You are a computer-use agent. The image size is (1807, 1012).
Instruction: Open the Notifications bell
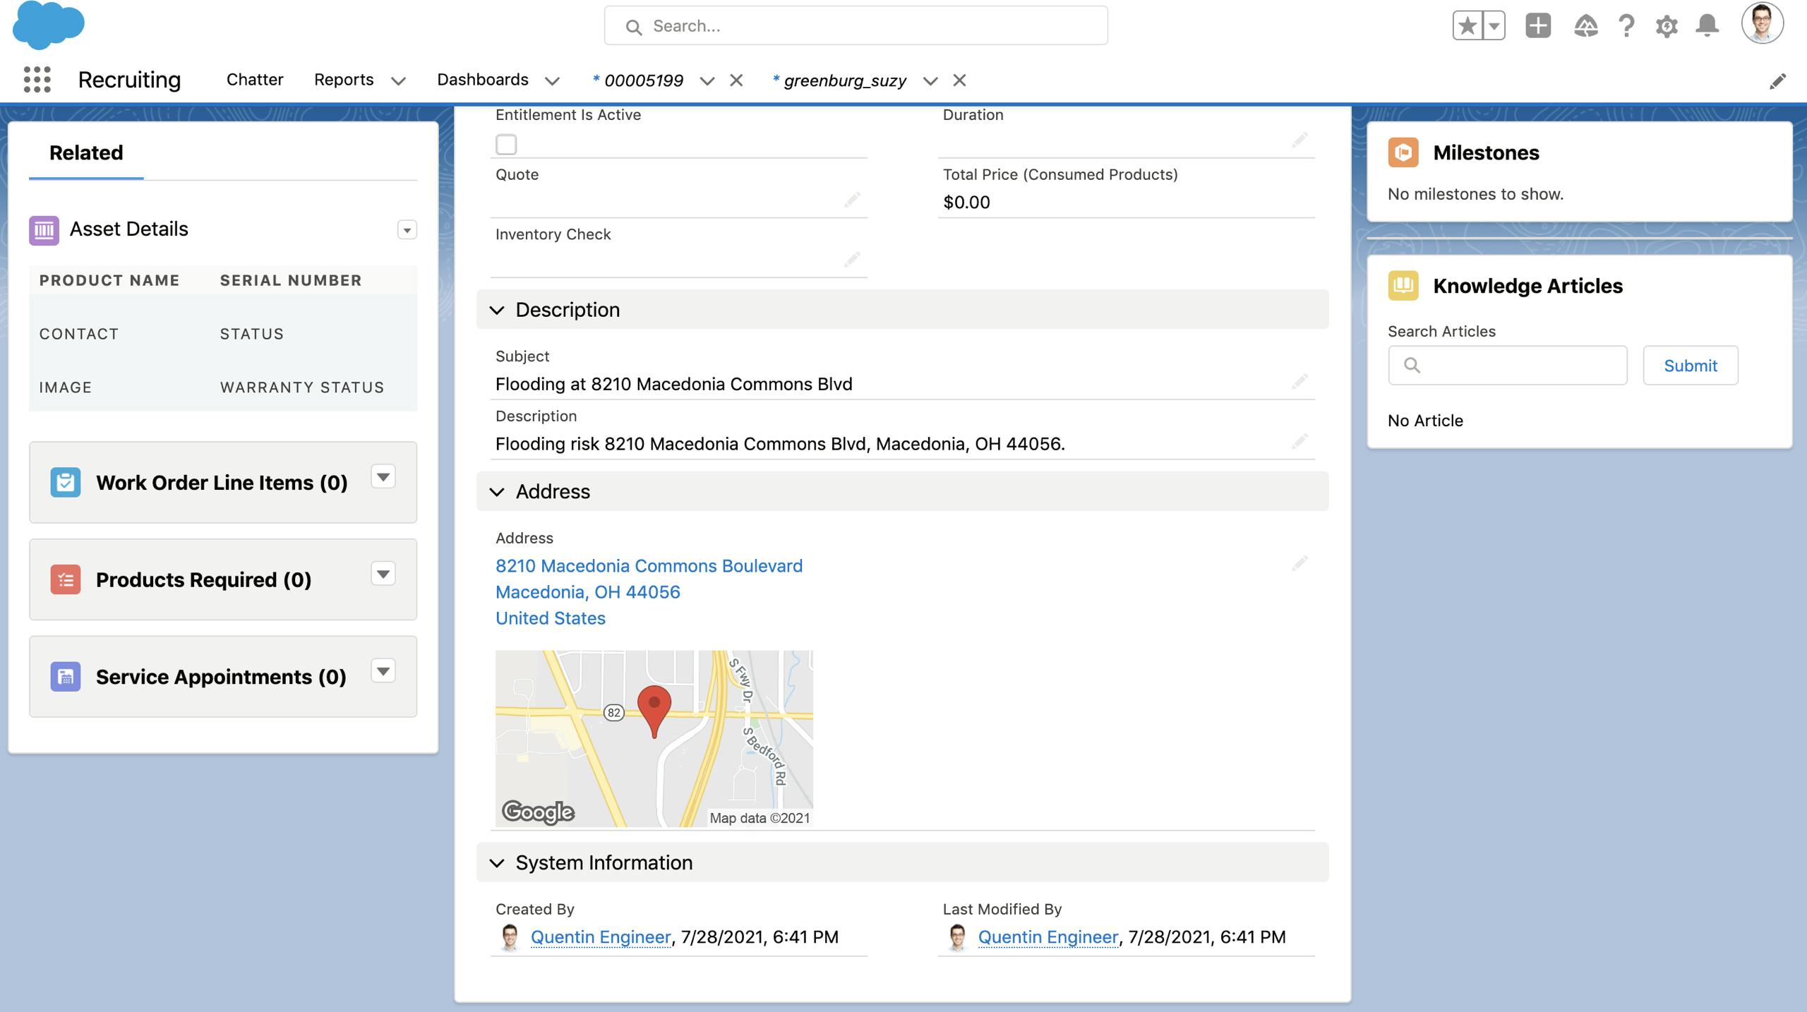click(1707, 26)
